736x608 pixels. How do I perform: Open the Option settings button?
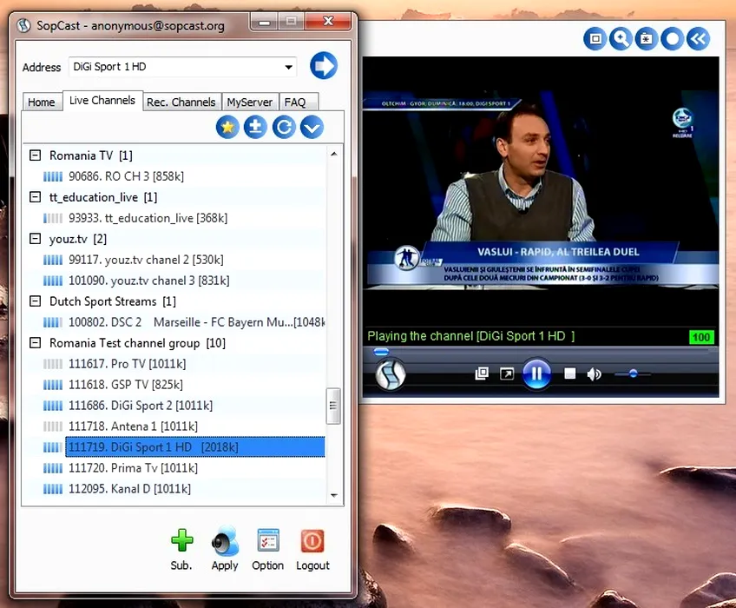coord(267,550)
